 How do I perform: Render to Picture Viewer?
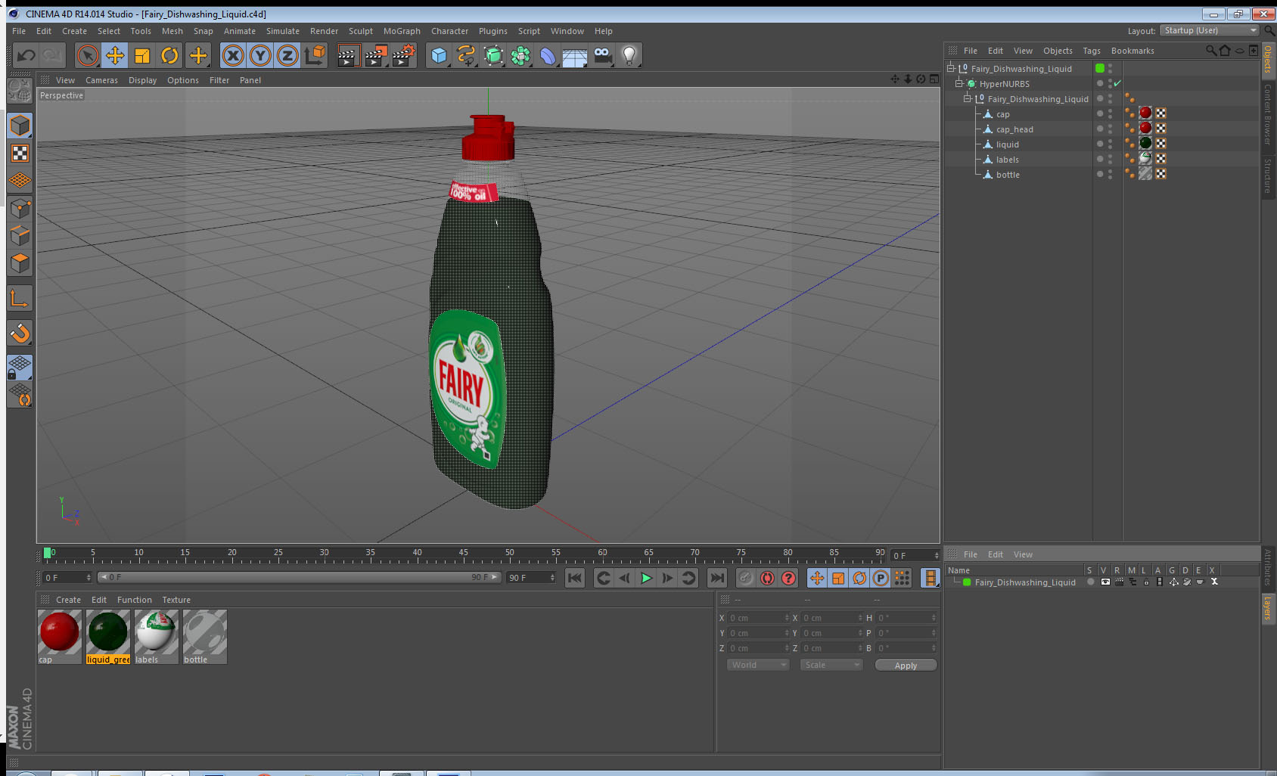[x=376, y=55]
